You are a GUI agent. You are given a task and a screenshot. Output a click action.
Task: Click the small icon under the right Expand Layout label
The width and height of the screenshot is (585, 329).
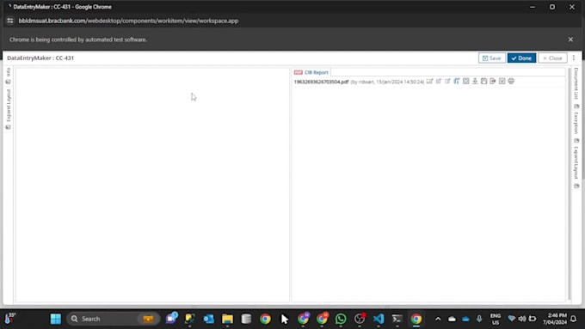point(576,186)
